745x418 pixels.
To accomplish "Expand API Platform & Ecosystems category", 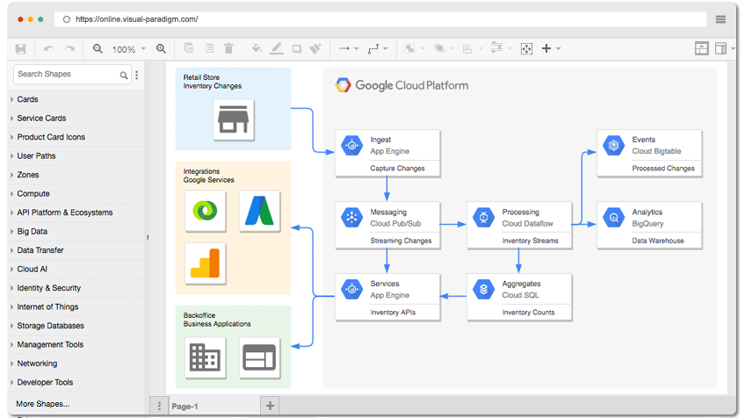I will tap(76, 213).
